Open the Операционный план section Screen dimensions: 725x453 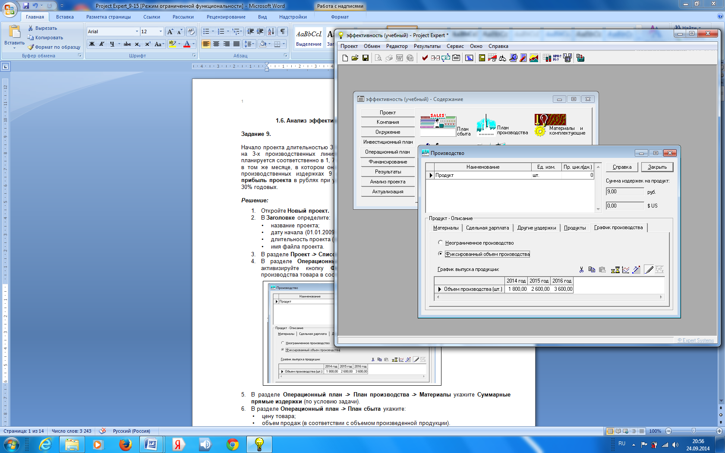coord(388,152)
